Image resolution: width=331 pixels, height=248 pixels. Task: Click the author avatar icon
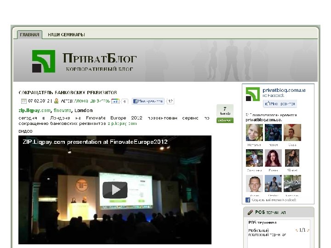[x=56, y=101]
